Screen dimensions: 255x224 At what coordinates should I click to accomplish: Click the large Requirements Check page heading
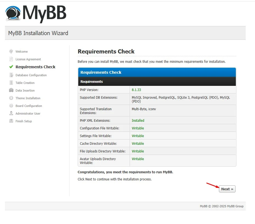(x=106, y=52)
